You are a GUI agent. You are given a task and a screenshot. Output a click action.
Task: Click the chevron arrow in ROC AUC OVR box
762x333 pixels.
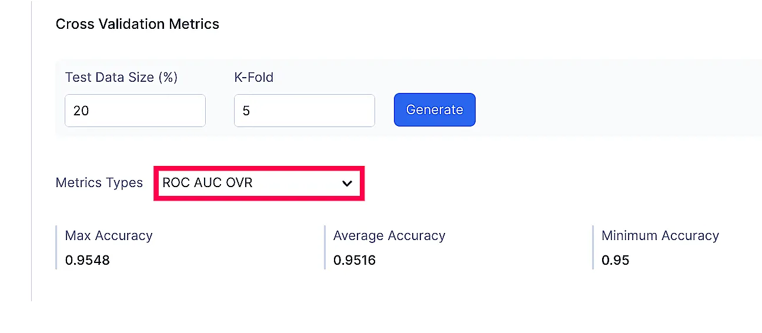pyautogui.click(x=347, y=184)
